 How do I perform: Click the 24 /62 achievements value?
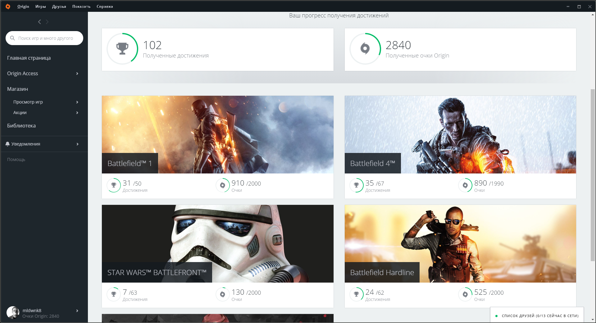click(375, 292)
